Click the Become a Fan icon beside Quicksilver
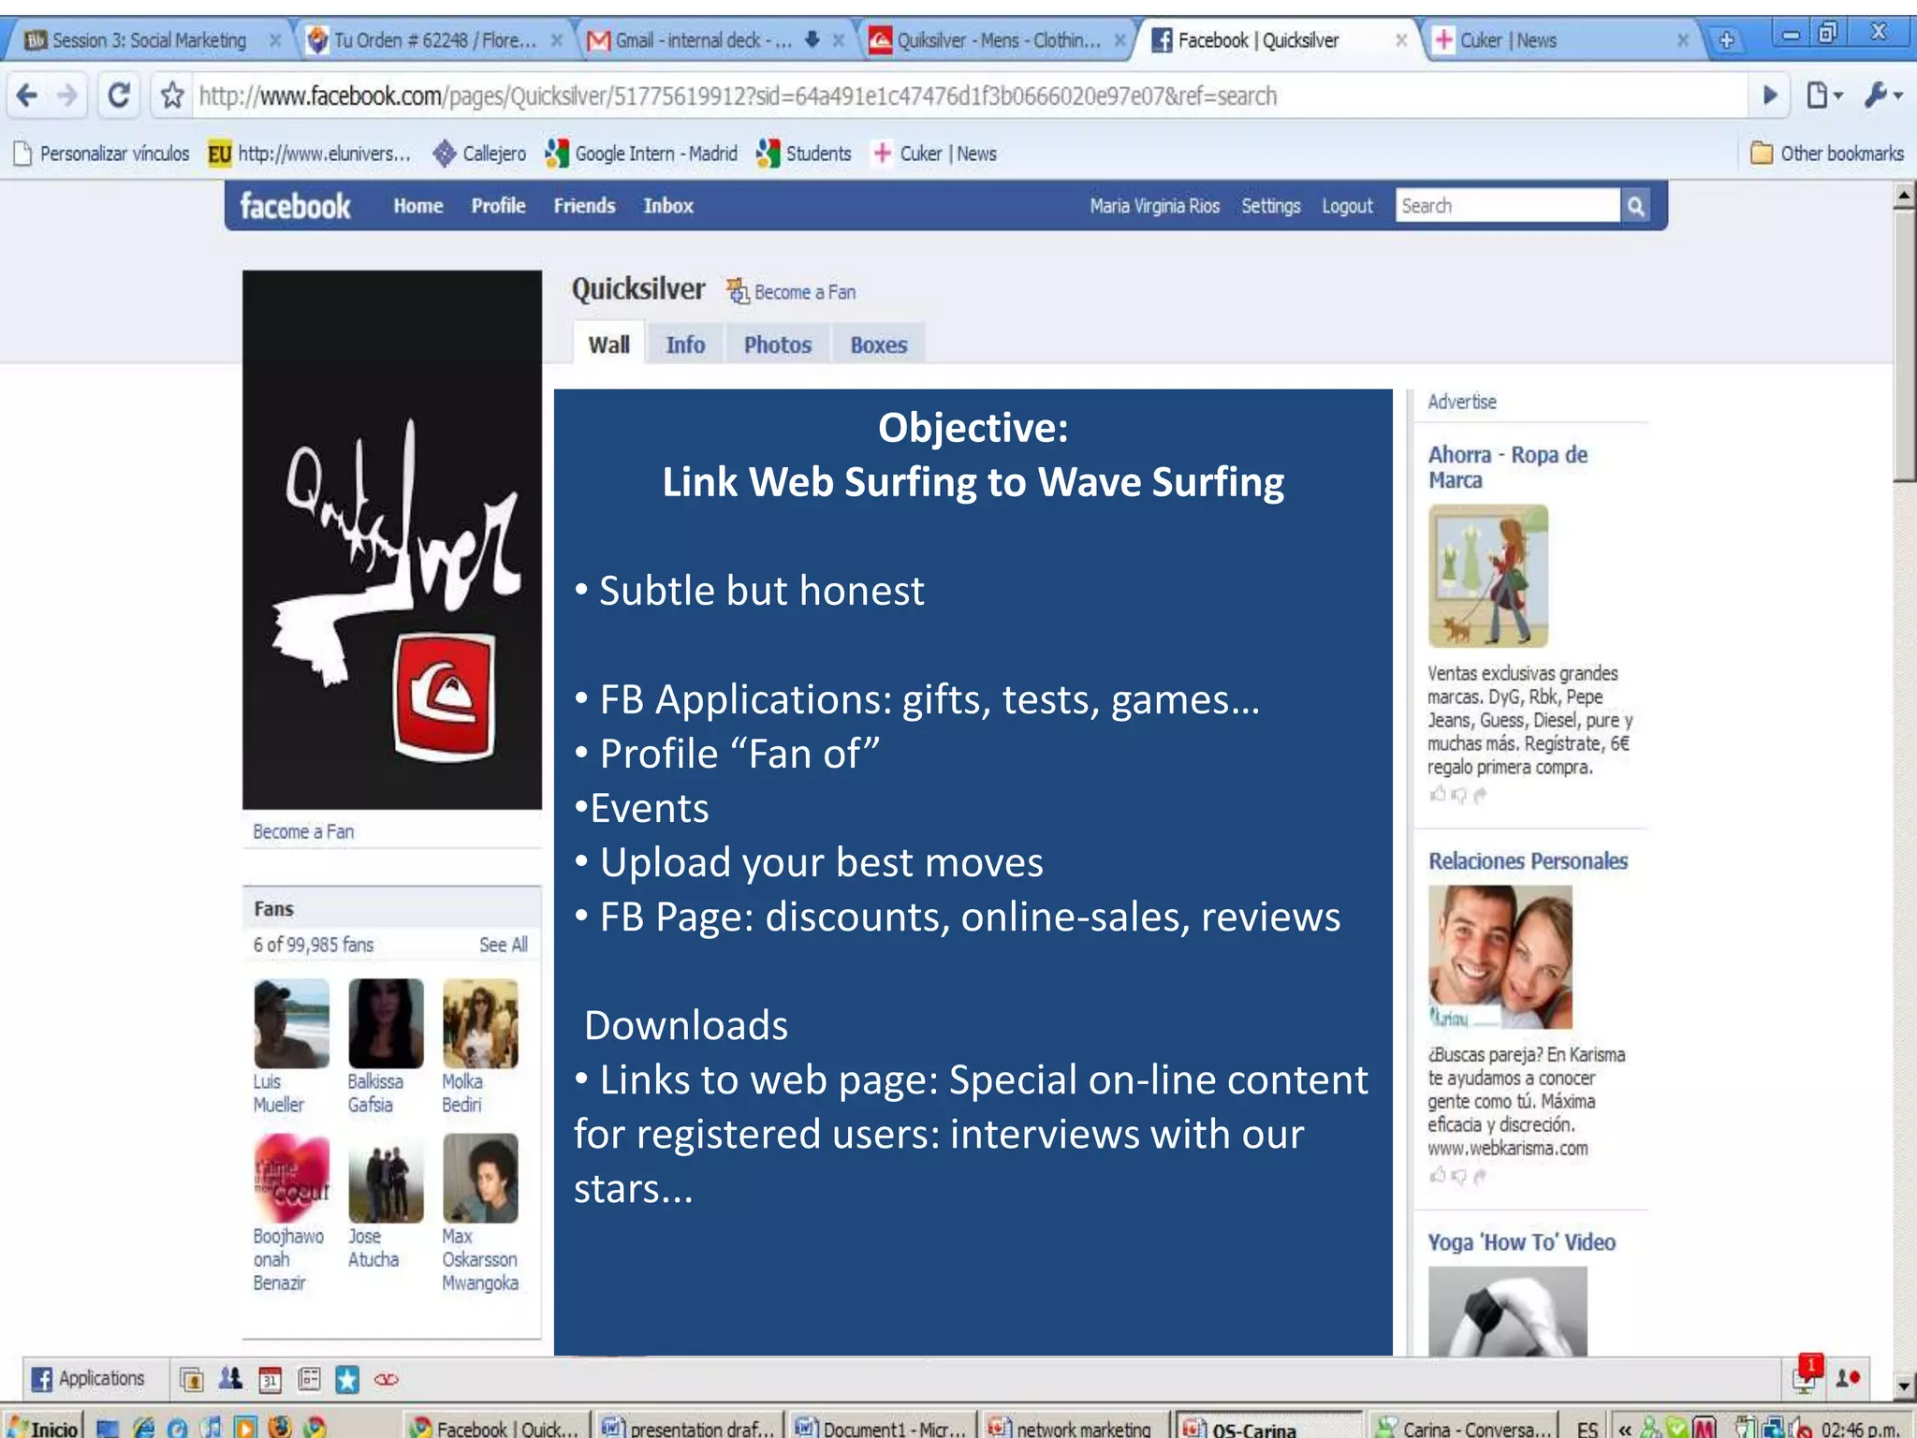Image resolution: width=1917 pixels, height=1438 pixels. (738, 291)
